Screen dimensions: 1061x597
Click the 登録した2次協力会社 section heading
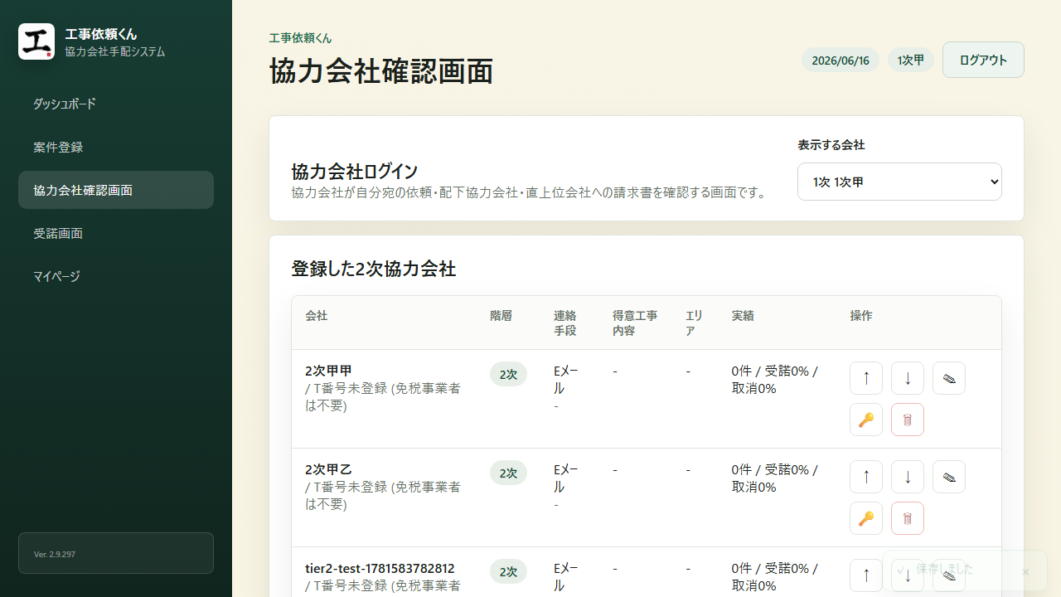(374, 269)
